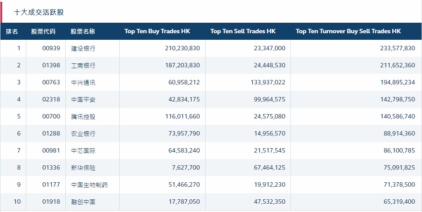
Task: Click the 股票名称 column header
Action: (83, 31)
